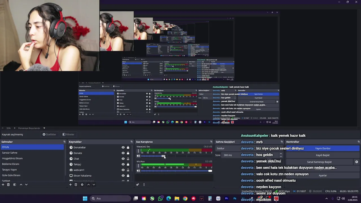The width and height of the screenshot is (361, 203).
Task: Open Premiere Pro from the taskbar
Action: click(226, 198)
